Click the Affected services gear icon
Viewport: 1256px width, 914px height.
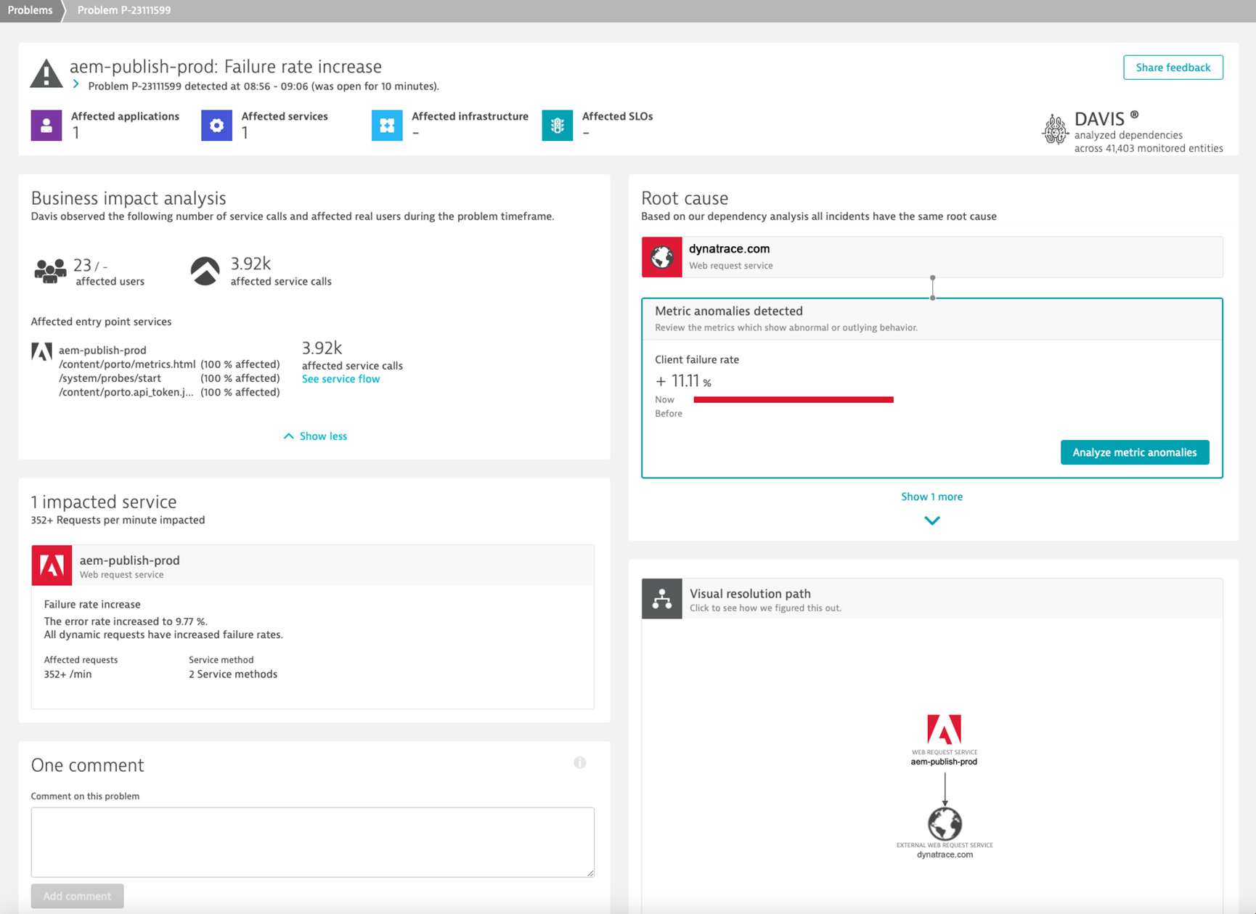[x=216, y=125]
